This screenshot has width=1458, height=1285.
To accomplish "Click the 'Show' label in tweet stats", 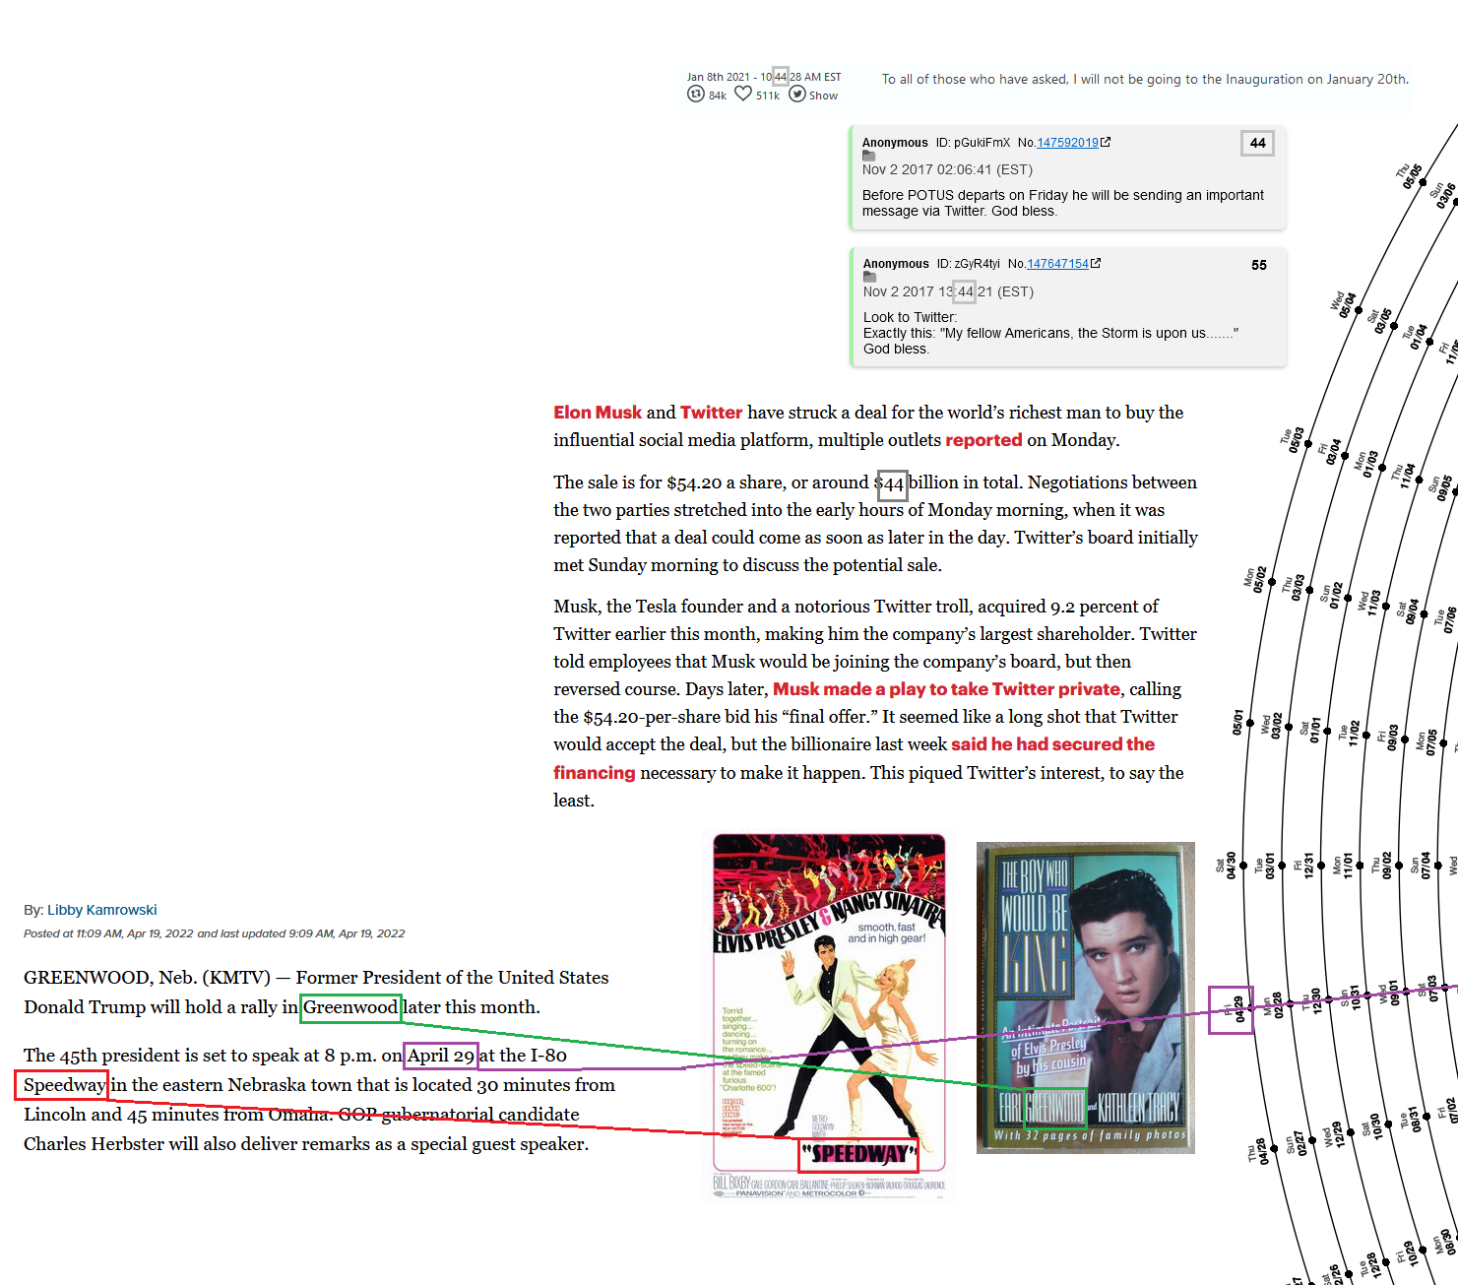I will (x=823, y=96).
